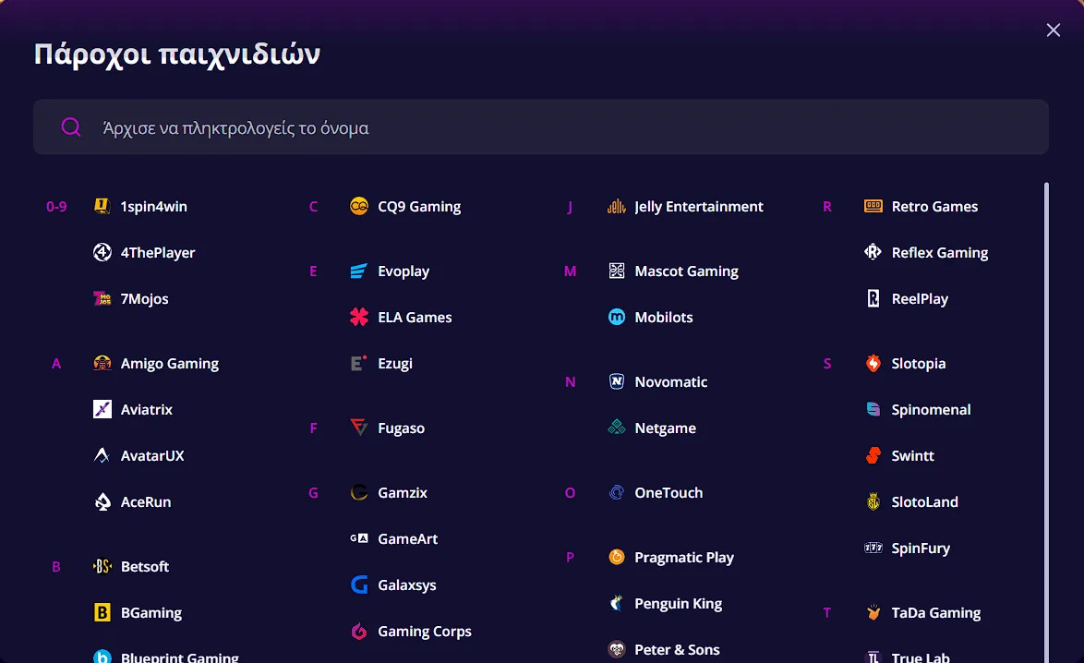Screen dimensions: 1084x663
Task: Open the Novomatic provider link
Action: click(x=670, y=382)
